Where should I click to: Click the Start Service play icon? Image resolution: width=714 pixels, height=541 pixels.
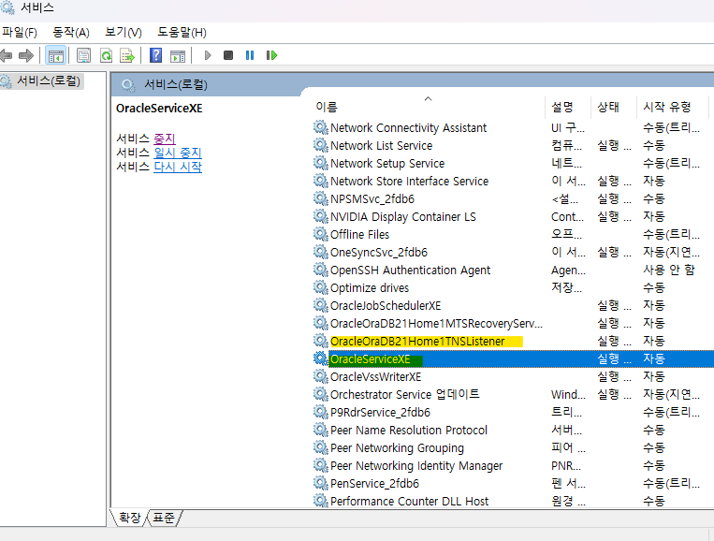pyautogui.click(x=208, y=55)
